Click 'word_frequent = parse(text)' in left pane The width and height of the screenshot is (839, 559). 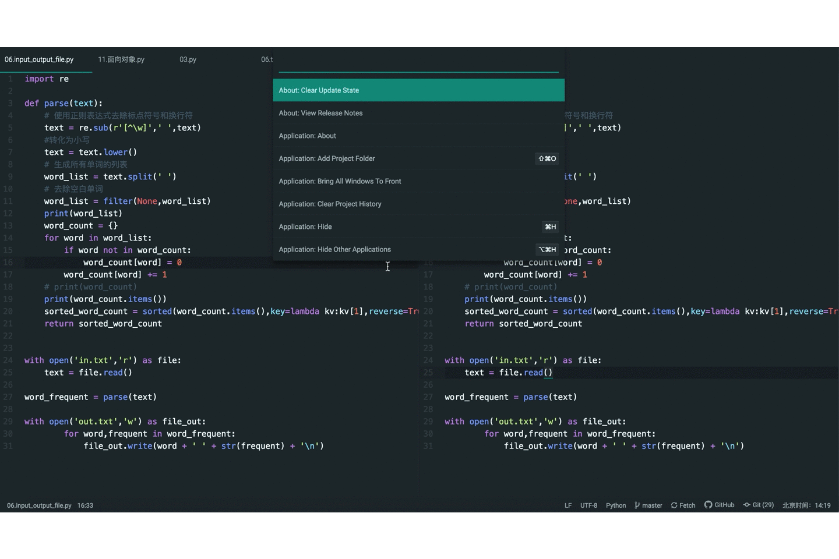[90, 397]
